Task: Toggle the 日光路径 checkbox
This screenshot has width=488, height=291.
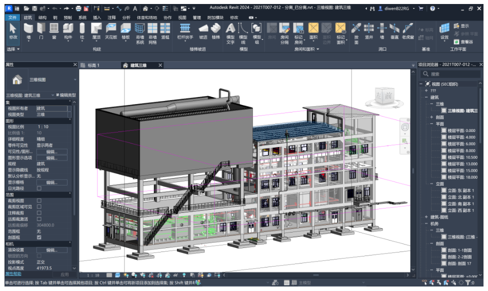Action: [x=39, y=188]
